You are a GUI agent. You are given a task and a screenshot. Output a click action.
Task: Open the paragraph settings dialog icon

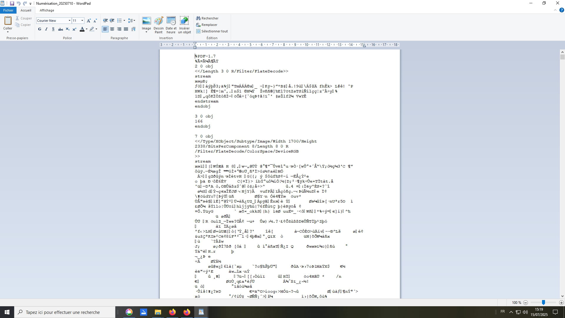134,29
